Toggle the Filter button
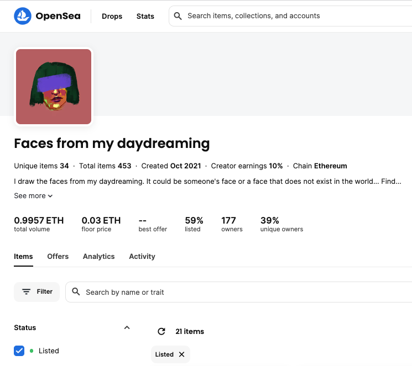Image resolution: width=412 pixels, height=366 pixels. [37, 291]
